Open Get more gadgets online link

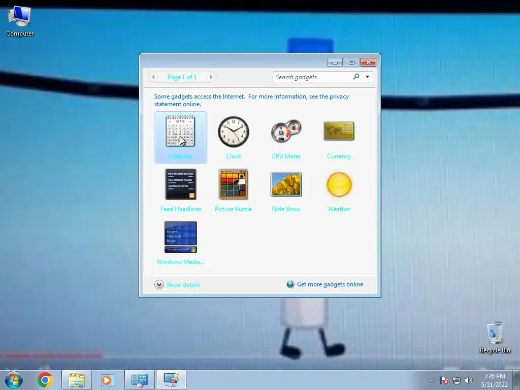click(x=330, y=284)
